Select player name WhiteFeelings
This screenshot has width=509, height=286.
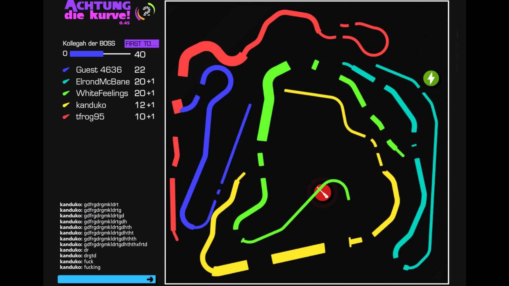point(102,93)
